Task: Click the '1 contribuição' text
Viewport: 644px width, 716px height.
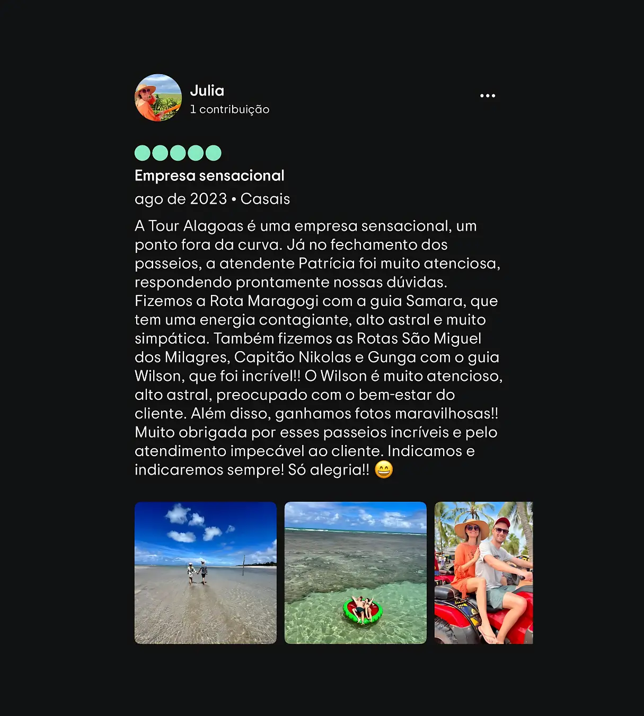Action: (230, 109)
